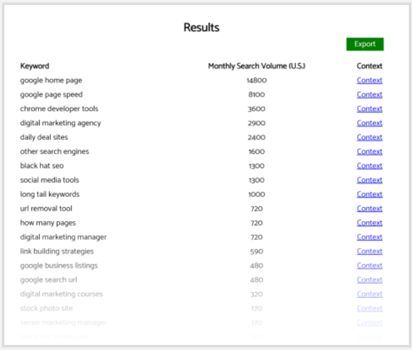Select the volume value 2400
The width and height of the screenshot is (412, 350).
click(256, 137)
